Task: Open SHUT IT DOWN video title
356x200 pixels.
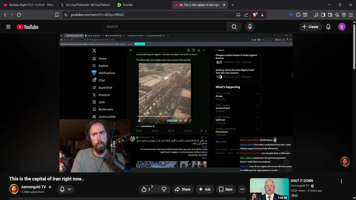Action: tap(302, 181)
